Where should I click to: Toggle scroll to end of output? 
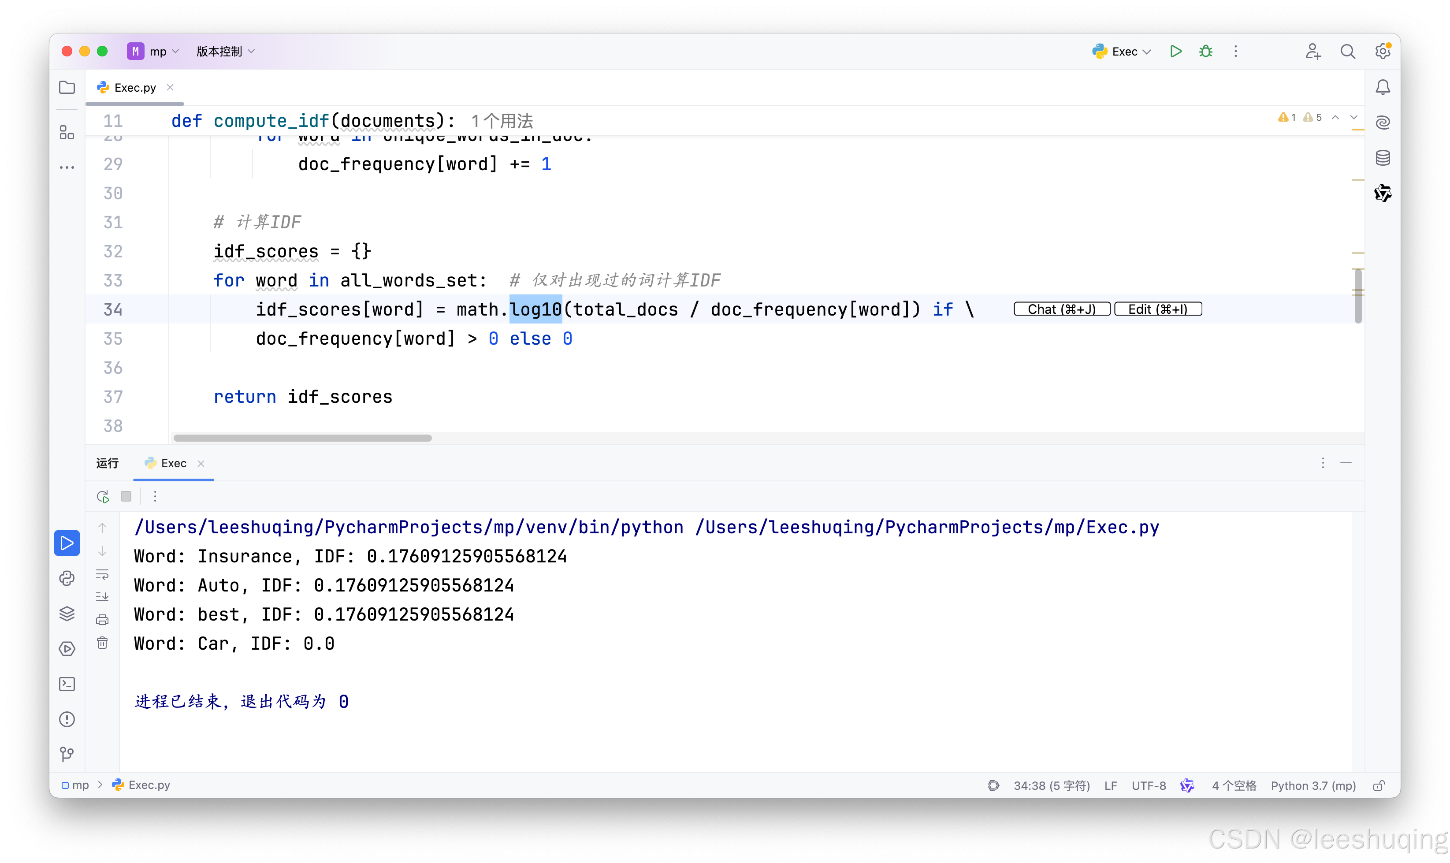[x=102, y=597]
